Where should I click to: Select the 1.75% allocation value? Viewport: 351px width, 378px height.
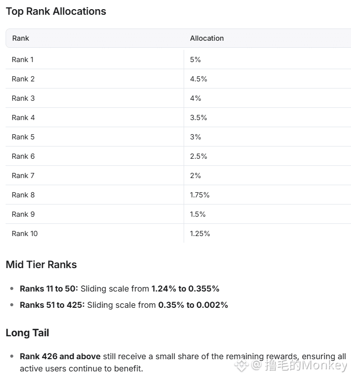click(x=199, y=195)
